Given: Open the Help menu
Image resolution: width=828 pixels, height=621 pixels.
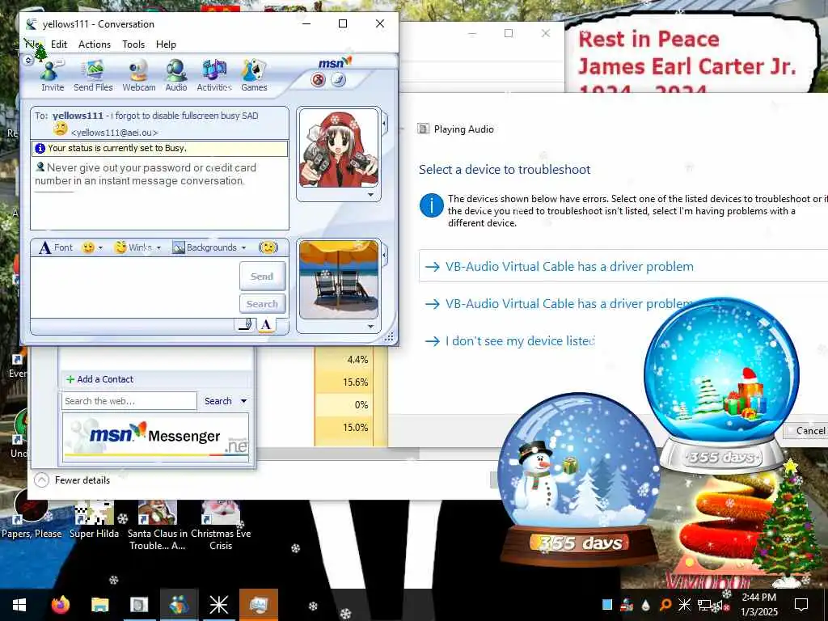Looking at the screenshot, I should coord(166,44).
